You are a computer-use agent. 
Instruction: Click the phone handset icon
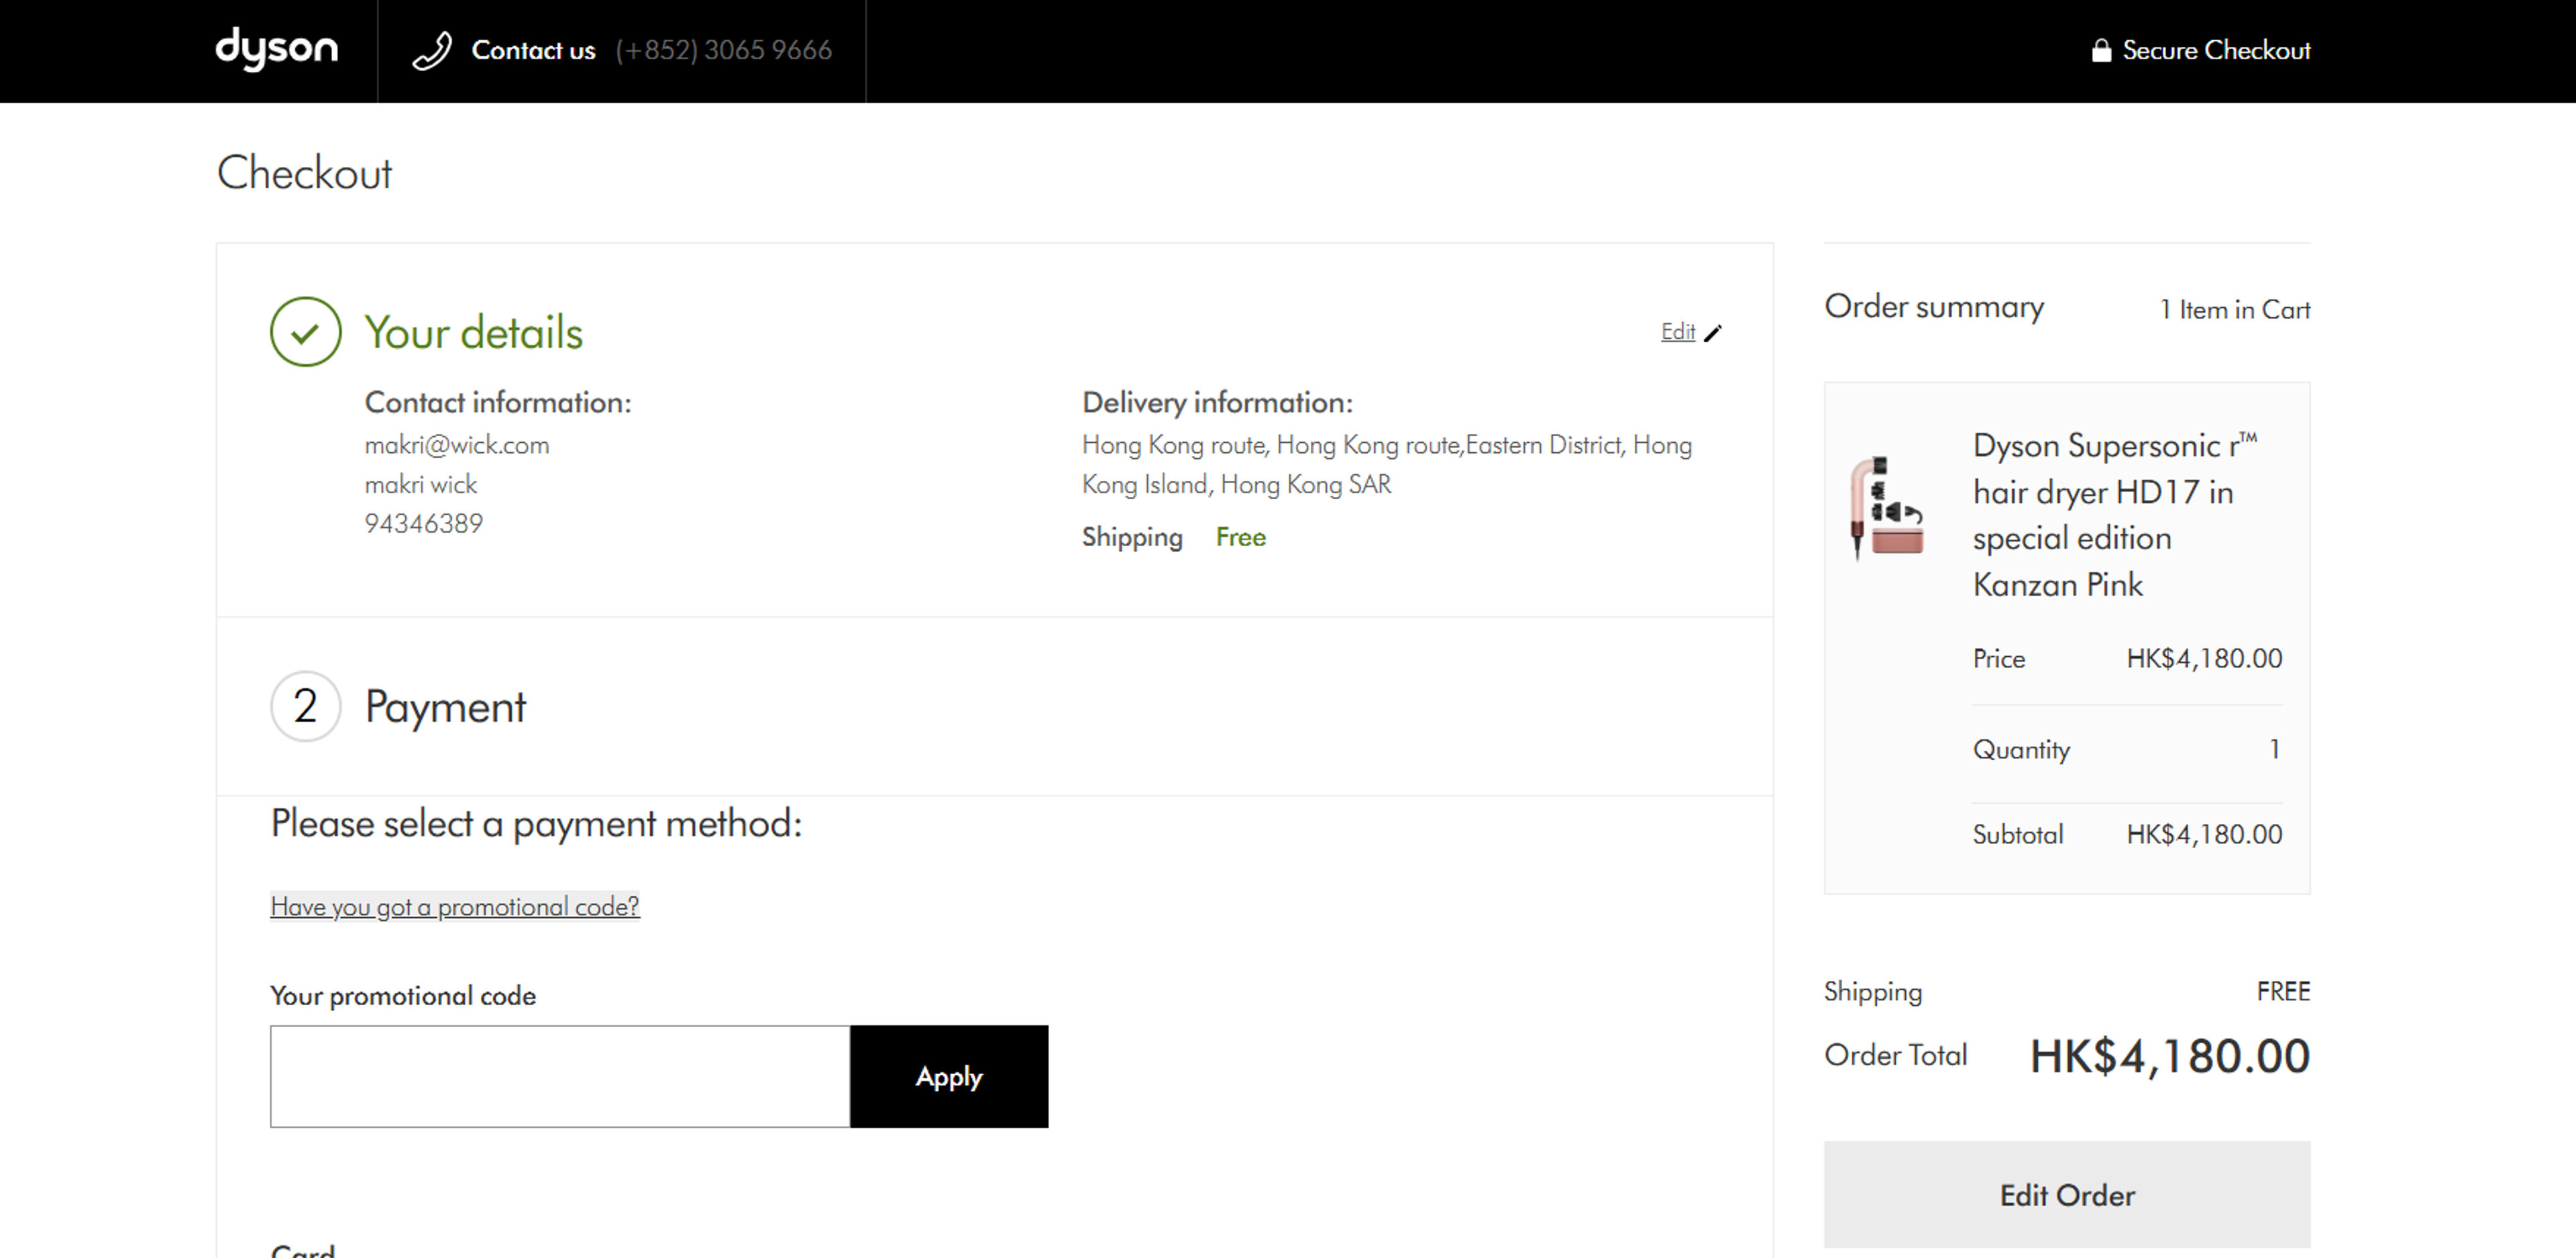point(432,50)
